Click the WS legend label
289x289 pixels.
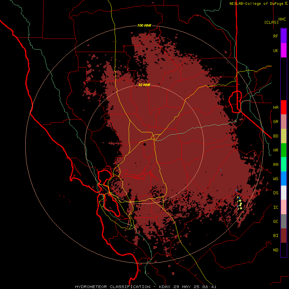tap(276, 179)
